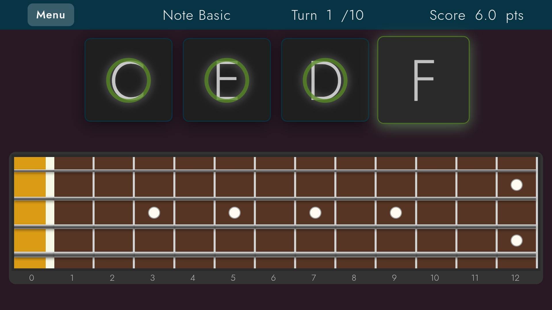This screenshot has width=552, height=310.
Task: Click the fret marker dot at fret 3
Action: pos(154,213)
